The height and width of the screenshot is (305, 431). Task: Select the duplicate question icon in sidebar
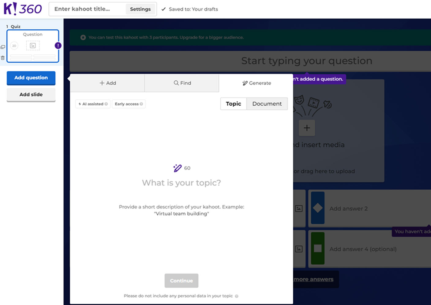[3, 46]
